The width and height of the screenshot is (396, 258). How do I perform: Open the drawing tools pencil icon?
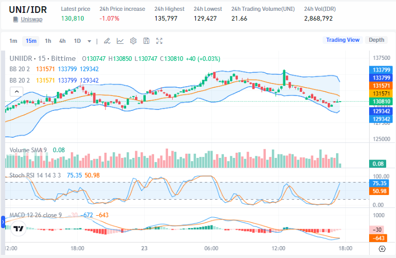(x=107, y=41)
